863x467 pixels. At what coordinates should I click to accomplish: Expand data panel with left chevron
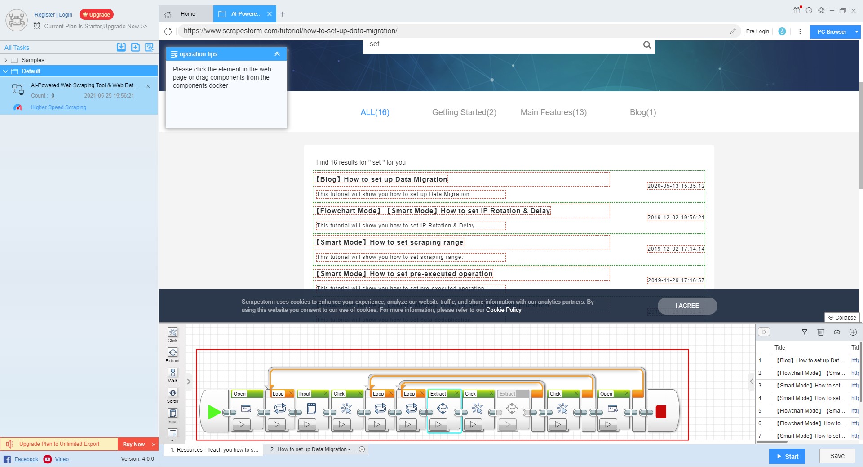[x=752, y=382]
